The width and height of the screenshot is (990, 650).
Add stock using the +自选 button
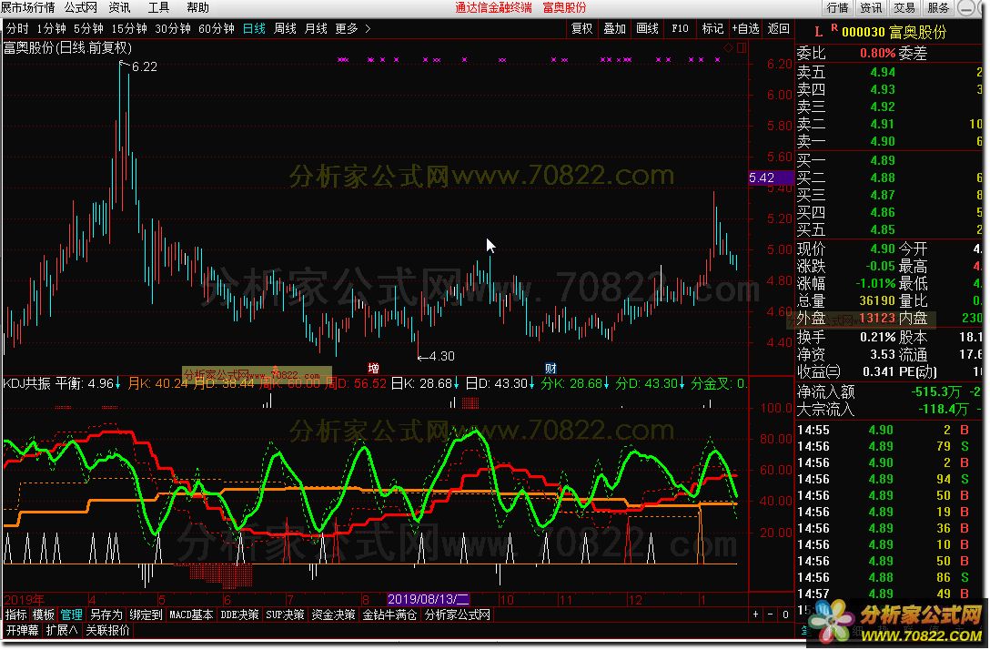745,28
